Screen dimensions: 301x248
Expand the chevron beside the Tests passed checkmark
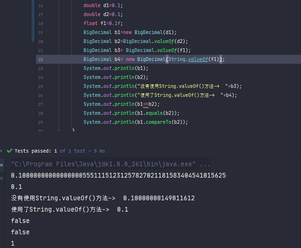[x=1, y=151]
